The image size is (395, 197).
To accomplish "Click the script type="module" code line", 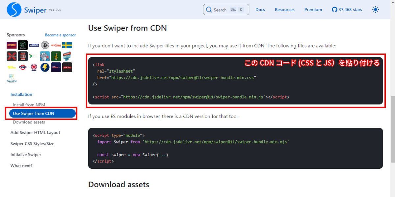I will [118, 135].
